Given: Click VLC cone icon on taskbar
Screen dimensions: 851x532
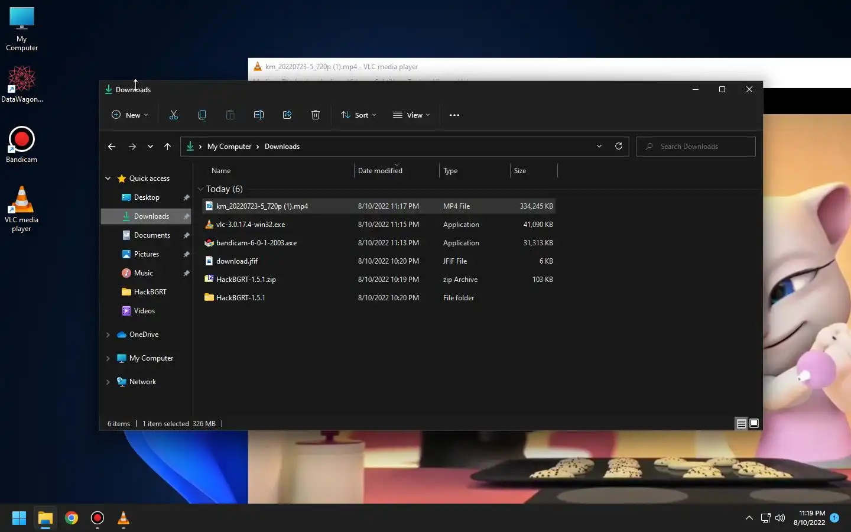Looking at the screenshot, I should point(124,518).
